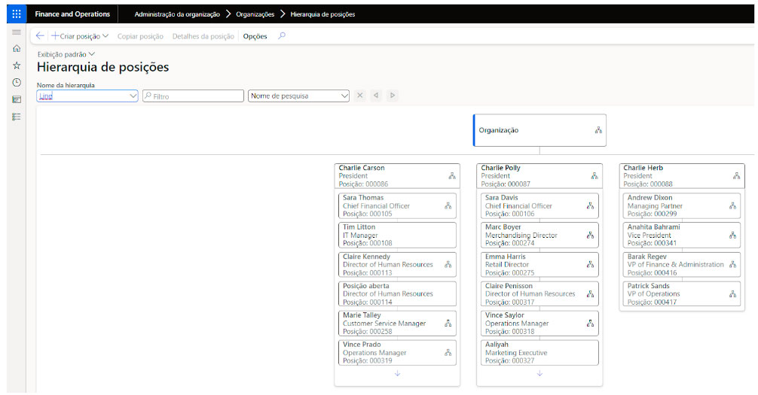Open Favorites star icon in sidebar
This screenshot has width=758, height=395.
[17, 65]
